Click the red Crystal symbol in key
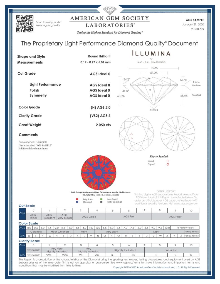This screenshot has width=220, height=284. [168, 164]
